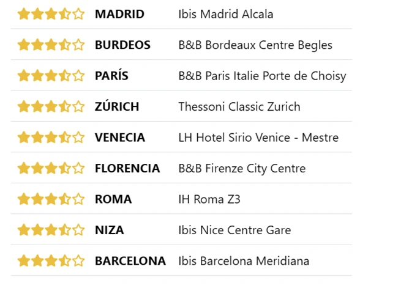Click the star rating beside Roma
Viewport: 409px width, 291px height.
point(51,199)
